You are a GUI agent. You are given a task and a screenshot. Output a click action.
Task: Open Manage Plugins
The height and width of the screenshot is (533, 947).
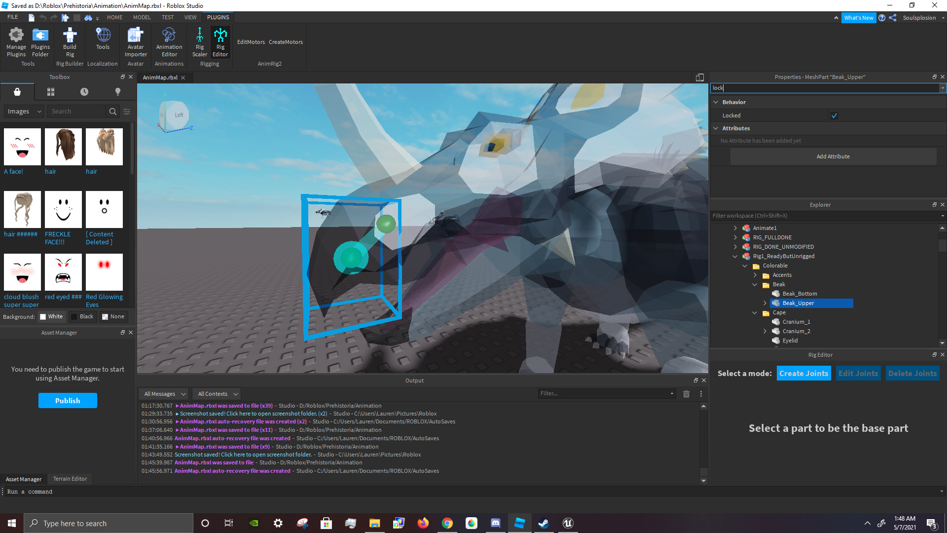(x=16, y=42)
